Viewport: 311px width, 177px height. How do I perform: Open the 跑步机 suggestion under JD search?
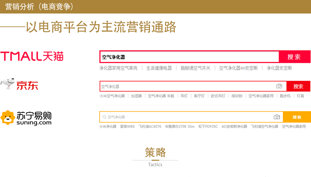pyautogui.click(x=285, y=96)
